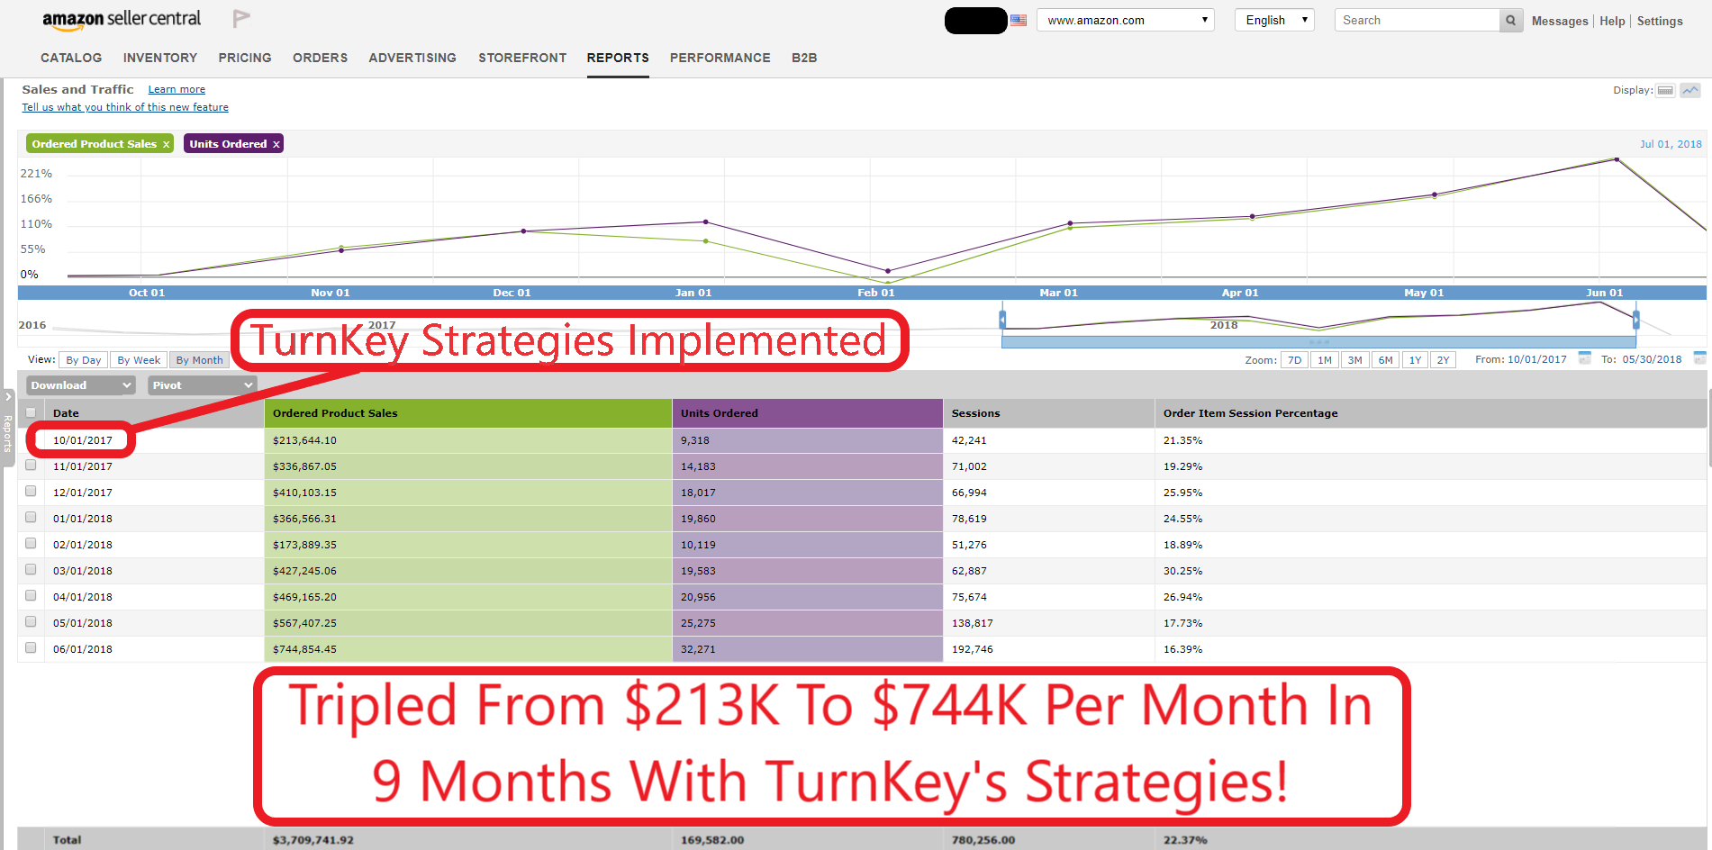The height and width of the screenshot is (850, 1712).
Task: Switch display to table view icon
Action: click(x=1665, y=90)
